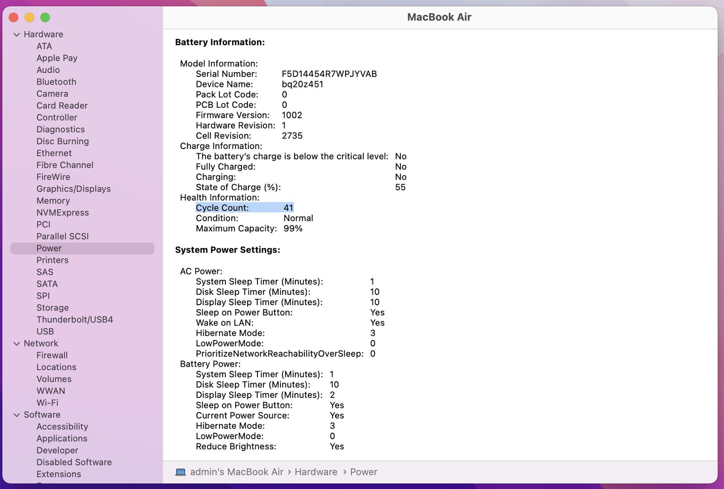724x489 pixels.
Task: Select Developer software item
Action: tap(57, 450)
